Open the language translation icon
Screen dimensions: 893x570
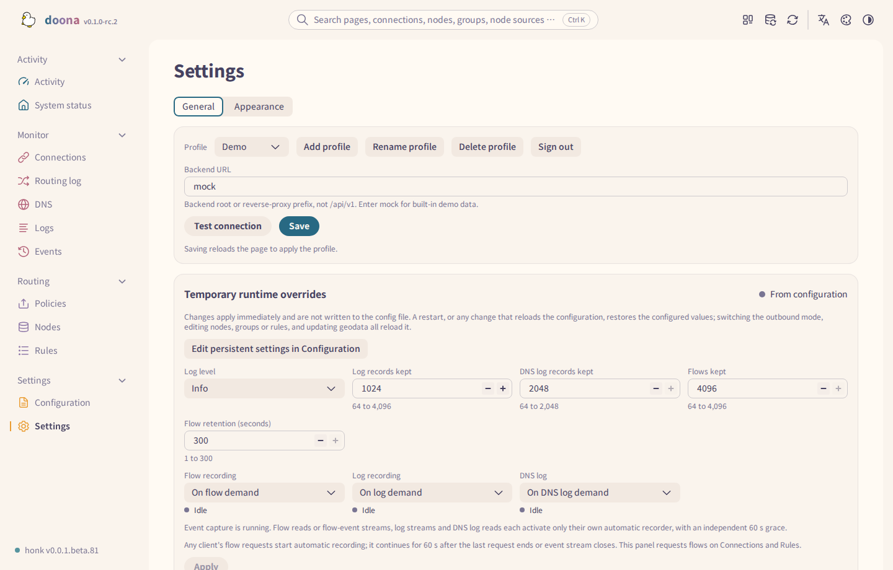tap(824, 20)
